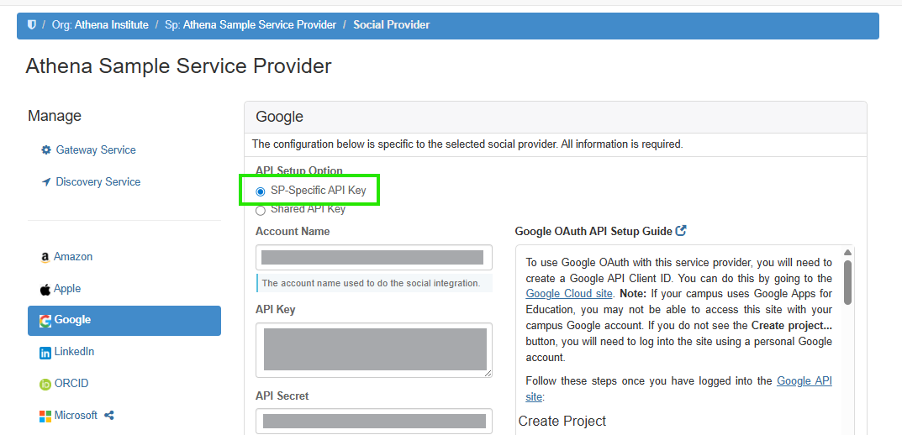
Task: Click the Account Name input field
Action: pyautogui.click(x=373, y=257)
